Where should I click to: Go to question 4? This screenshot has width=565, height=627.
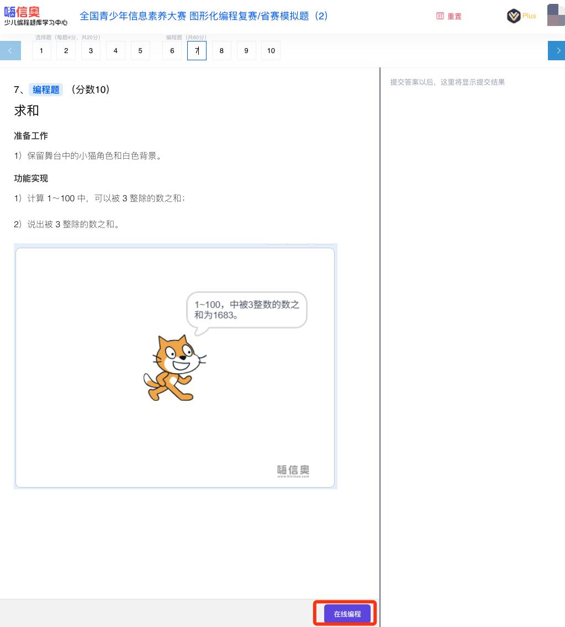point(115,51)
